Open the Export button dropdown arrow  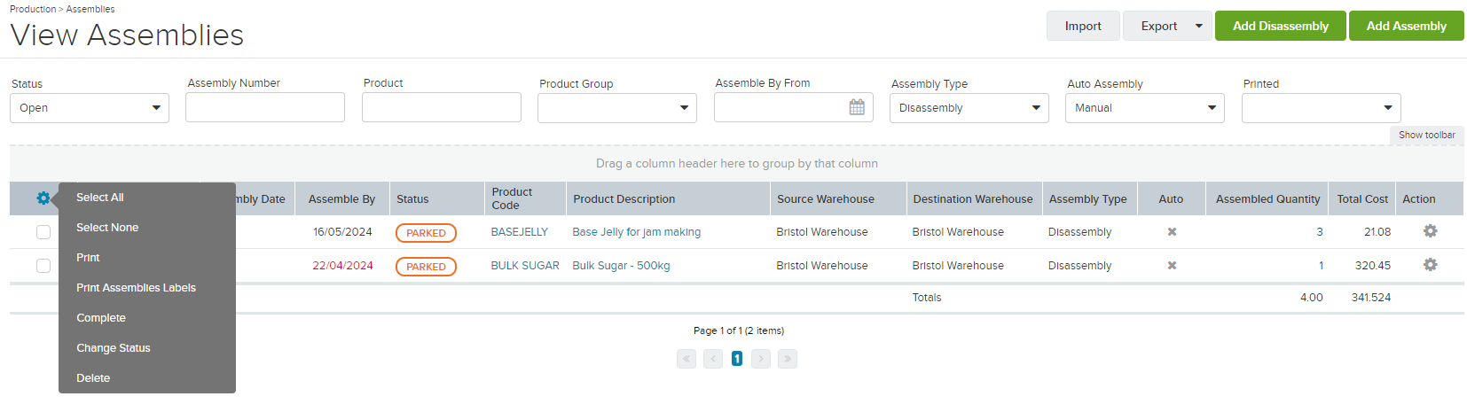click(1199, 26)
